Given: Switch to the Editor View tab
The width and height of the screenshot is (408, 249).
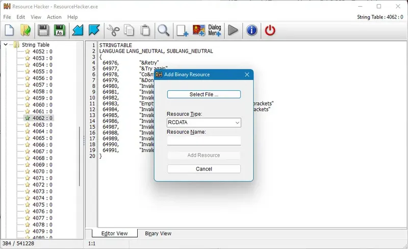Looking at the screenshot, I should 114,233.
